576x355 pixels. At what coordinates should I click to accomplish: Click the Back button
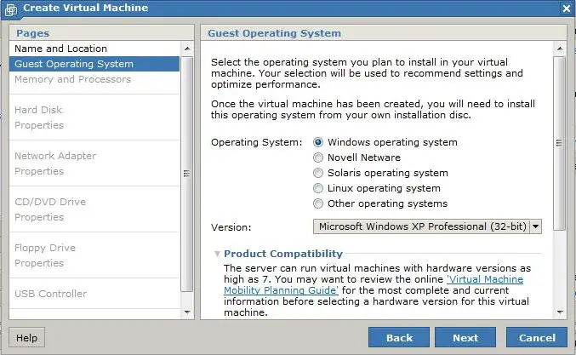[399, 337]
